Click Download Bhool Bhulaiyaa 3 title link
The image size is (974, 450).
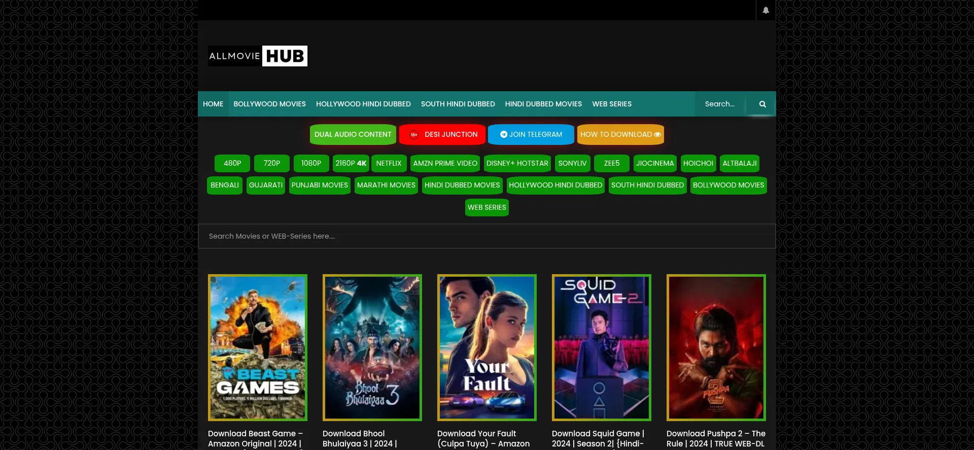coord(360,439)
